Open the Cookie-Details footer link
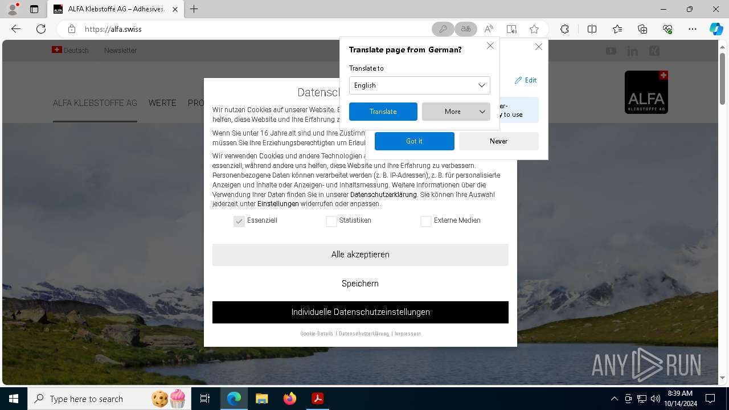The height and width of the screenshot is (410, 729). (317, 334)
